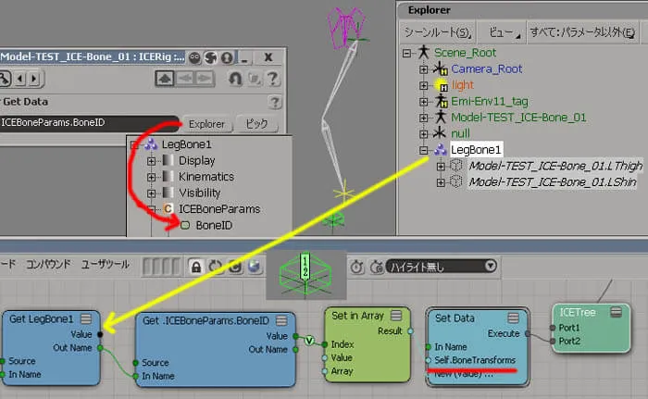Click the ピック pick button
The image size is (648, 399).
tap(256, 124)
